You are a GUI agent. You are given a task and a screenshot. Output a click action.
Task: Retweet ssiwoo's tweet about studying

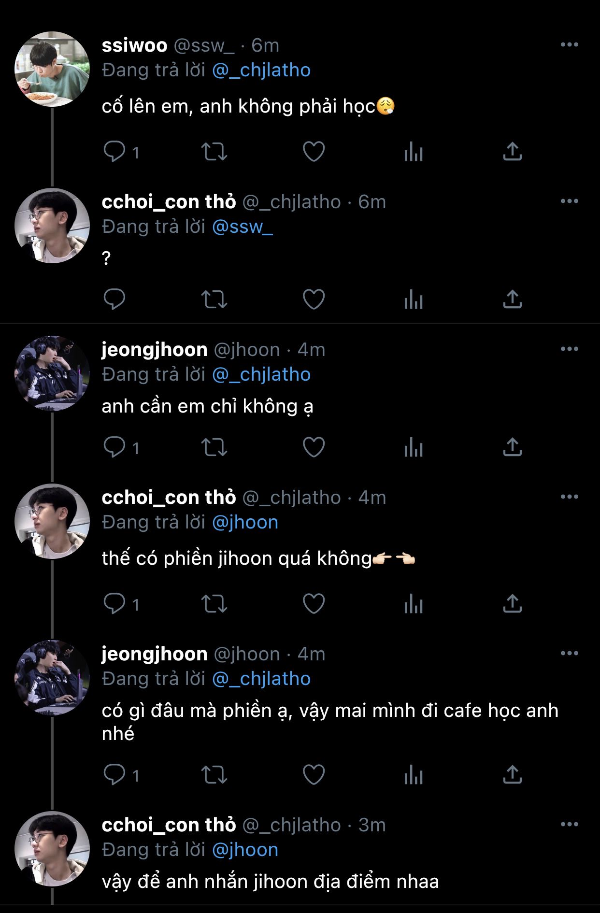(x=214, y=152)
